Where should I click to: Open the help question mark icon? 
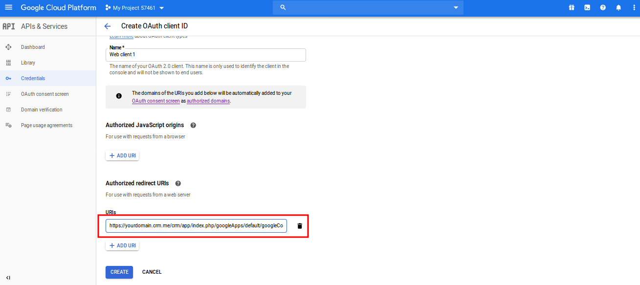point(603,7)
